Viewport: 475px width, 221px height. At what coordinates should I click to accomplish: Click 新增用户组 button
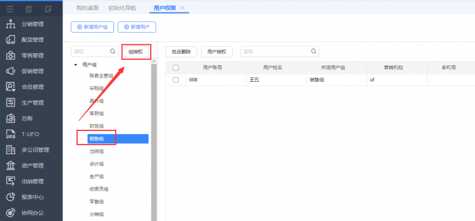point(93,27)
